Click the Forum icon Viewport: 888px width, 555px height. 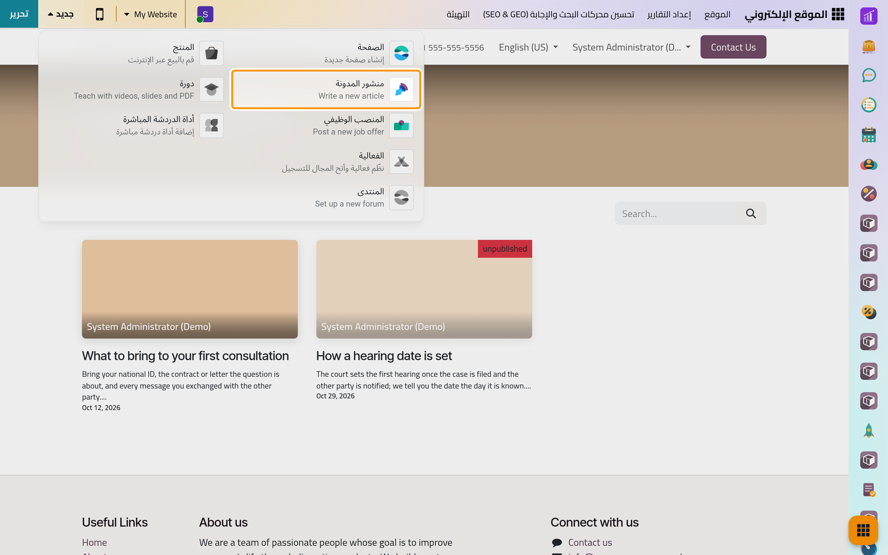401,197
